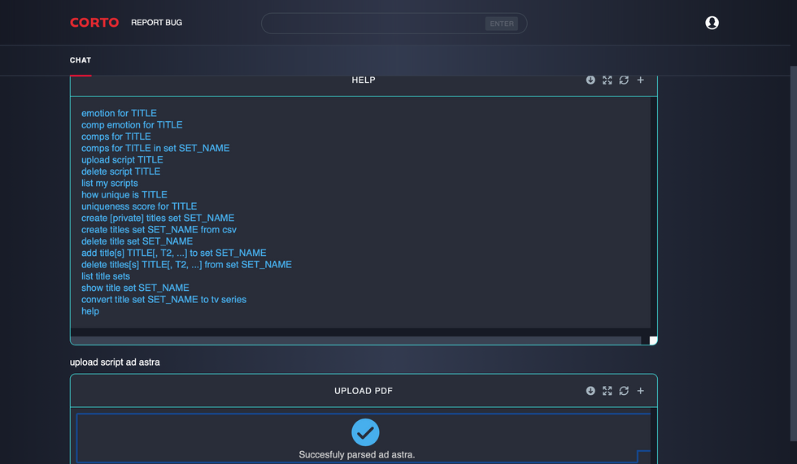
Task: Click 'Succesfuly parsed ad astra.' text
Action: tap(357, 455)
